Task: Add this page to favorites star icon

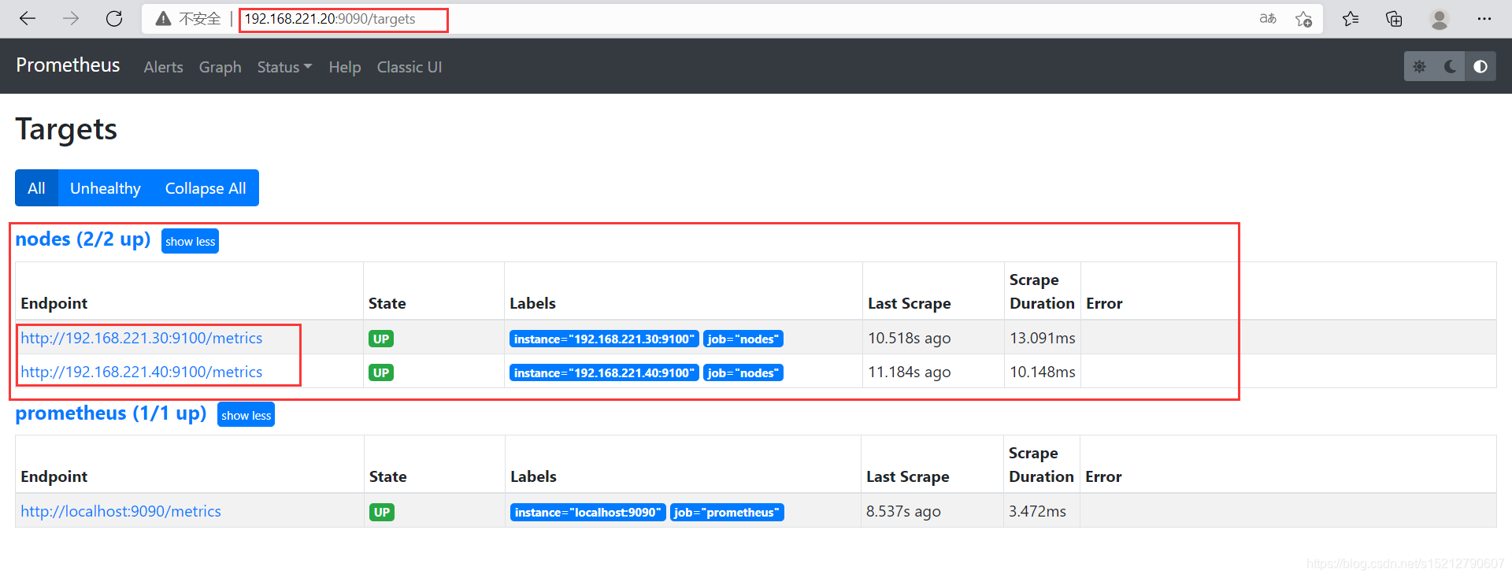Action: (1304, 19)
